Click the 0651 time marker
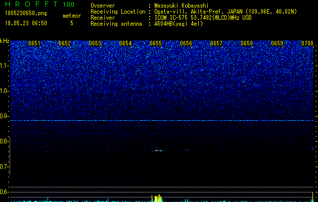 tap(34, 43)
